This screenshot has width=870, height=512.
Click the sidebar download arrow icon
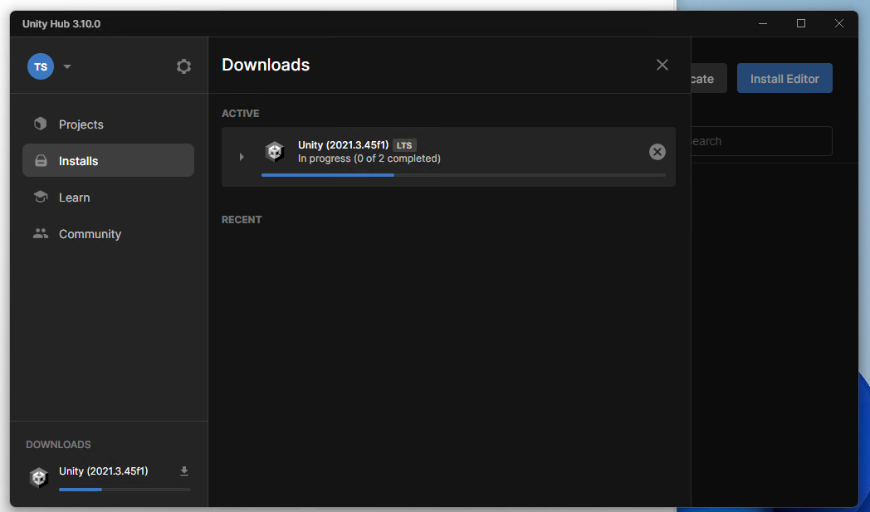(184, 471)
